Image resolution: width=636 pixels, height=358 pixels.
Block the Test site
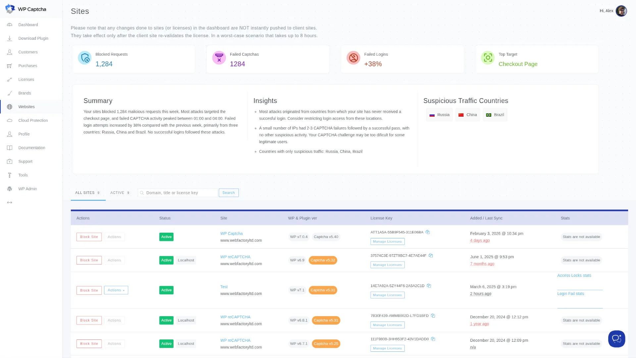[x=89, y=290]
